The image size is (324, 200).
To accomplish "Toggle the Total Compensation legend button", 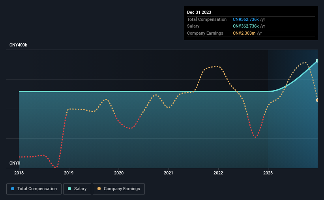I will click(34, 189).
